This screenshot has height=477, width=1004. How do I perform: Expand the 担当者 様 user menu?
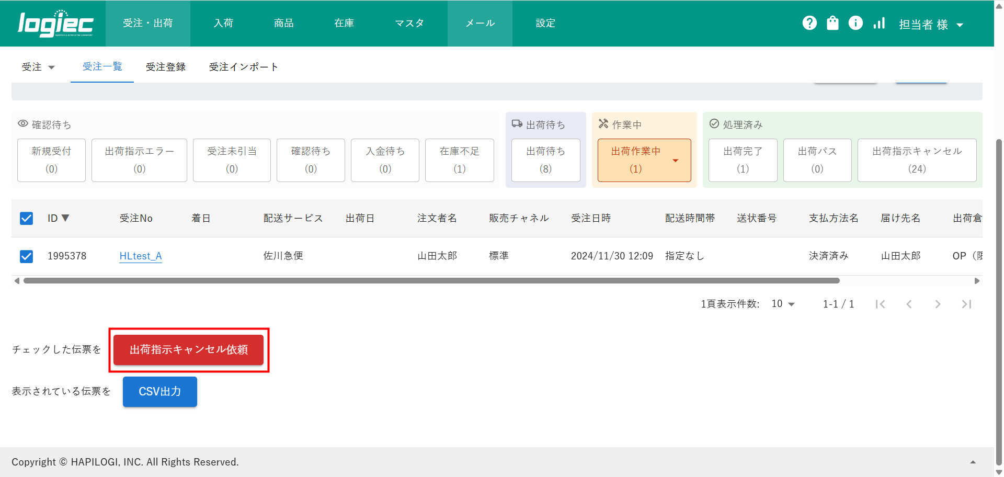click(x=931, y=25)
